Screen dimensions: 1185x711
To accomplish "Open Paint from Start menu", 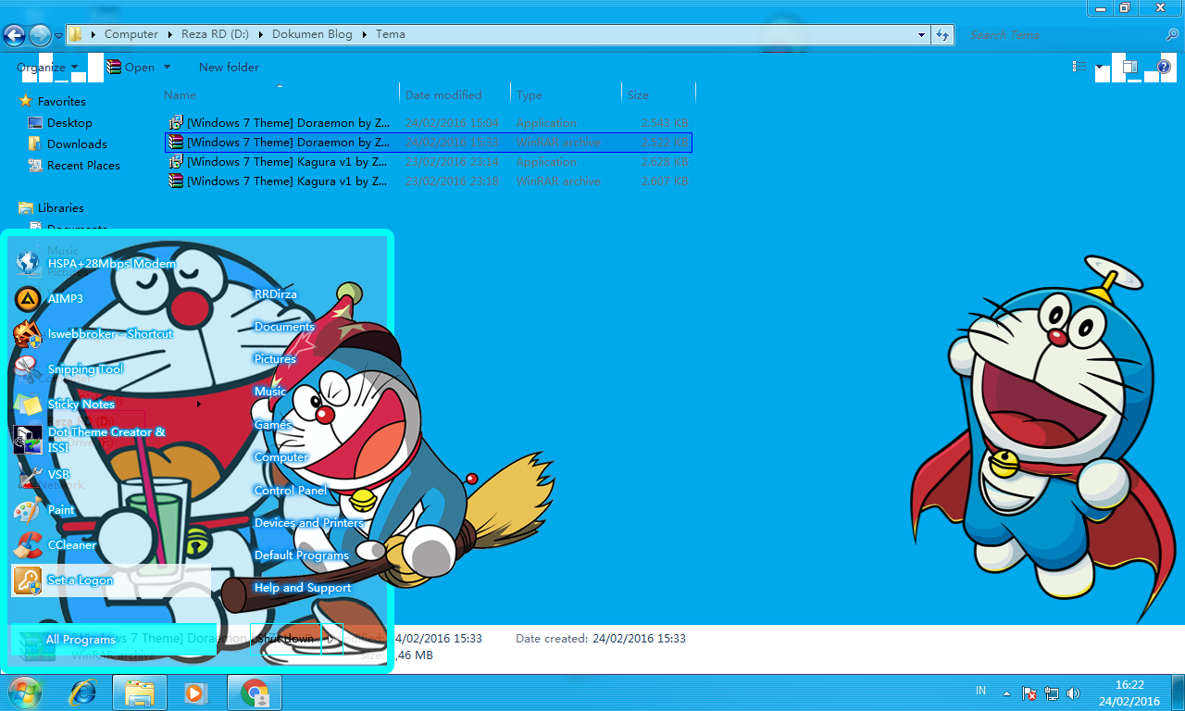I will pos(111,510).
